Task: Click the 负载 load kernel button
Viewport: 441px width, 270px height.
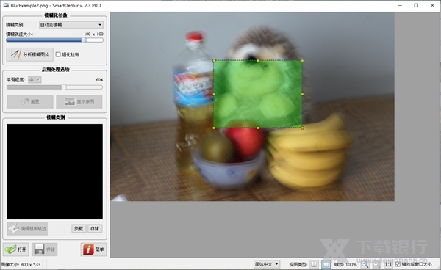Action: coord(79,228)
